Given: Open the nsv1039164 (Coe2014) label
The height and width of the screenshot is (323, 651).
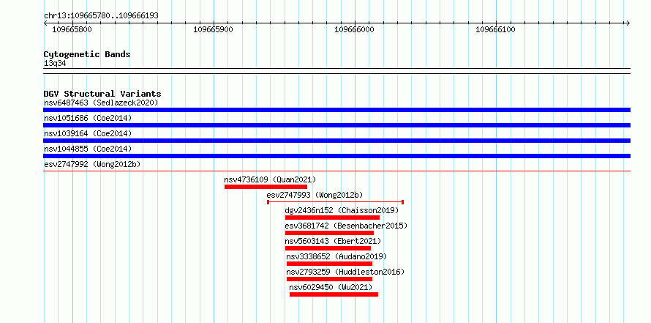Looking at the screenshot, I should click(x=88, y=133).
